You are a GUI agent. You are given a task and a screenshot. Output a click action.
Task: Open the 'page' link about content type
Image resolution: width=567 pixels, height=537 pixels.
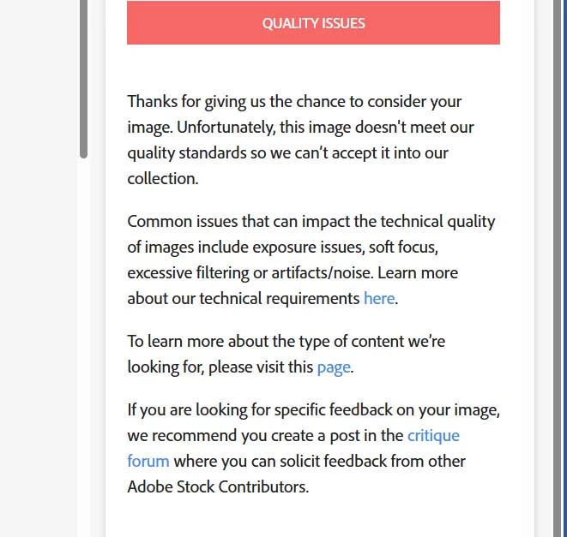334,367
